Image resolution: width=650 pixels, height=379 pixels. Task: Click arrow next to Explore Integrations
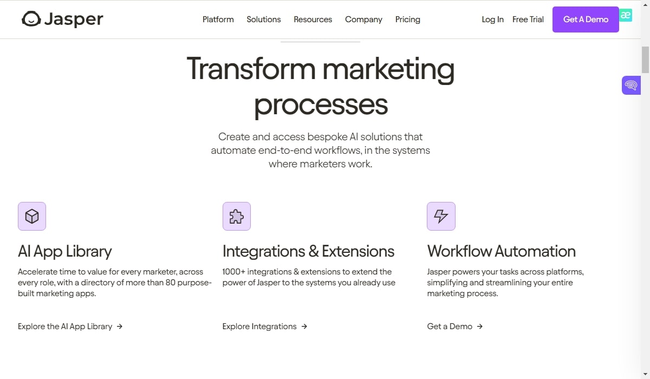click(304, 326)
